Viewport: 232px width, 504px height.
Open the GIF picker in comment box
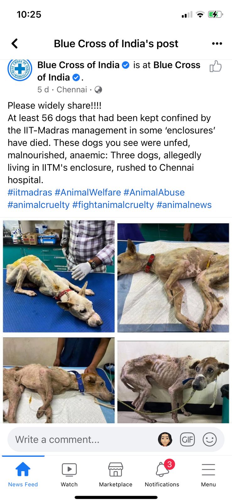187,439
